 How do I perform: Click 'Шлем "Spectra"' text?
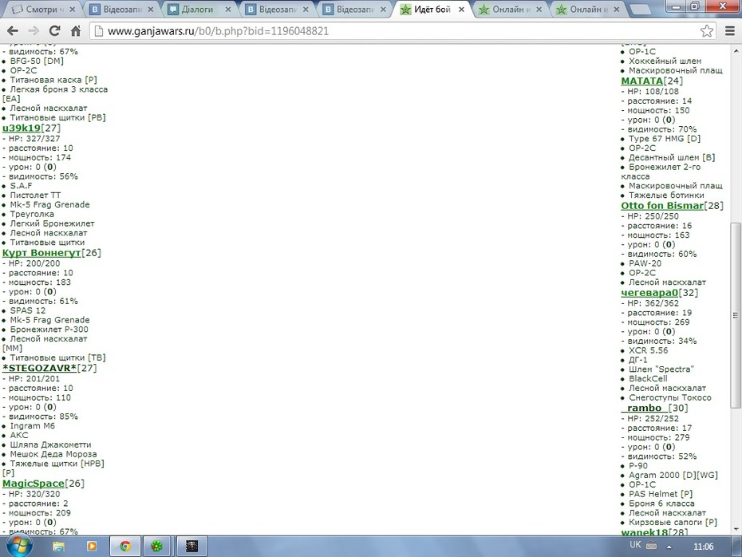tap(661, 369)
